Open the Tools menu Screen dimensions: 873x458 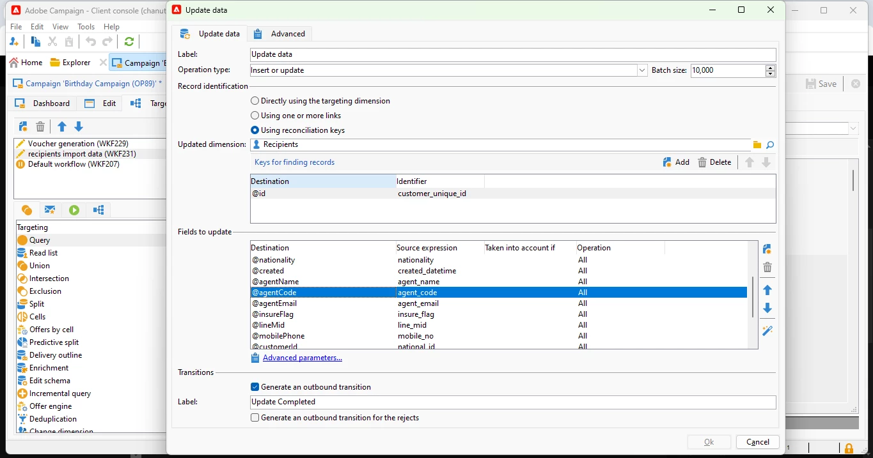tap(86, 27)
